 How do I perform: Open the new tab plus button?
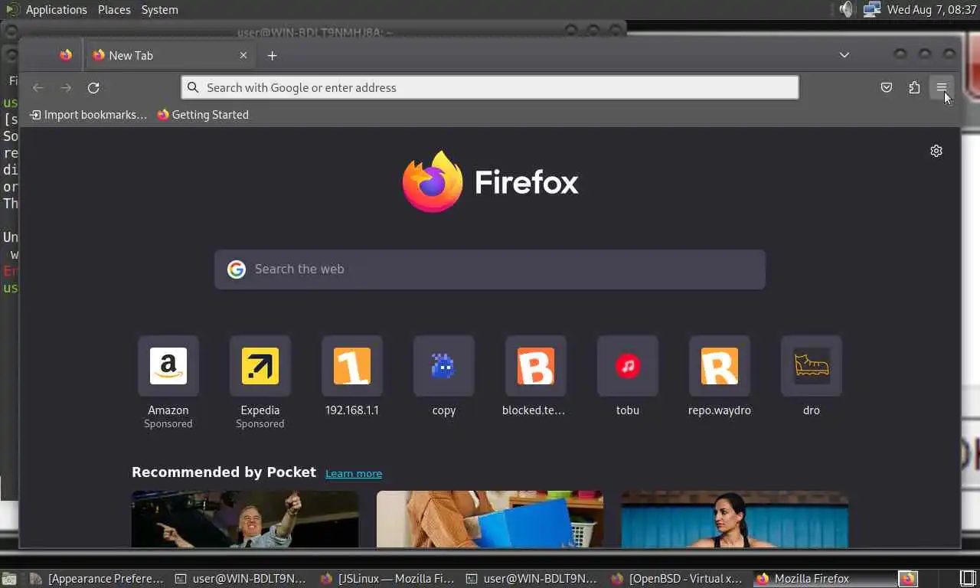point(272,55)
